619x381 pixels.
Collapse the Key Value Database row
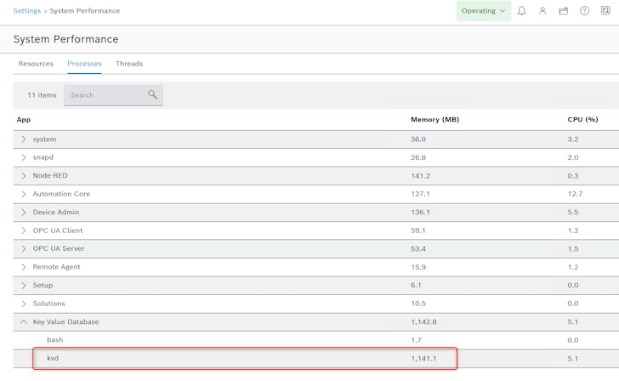pos(24,321)
